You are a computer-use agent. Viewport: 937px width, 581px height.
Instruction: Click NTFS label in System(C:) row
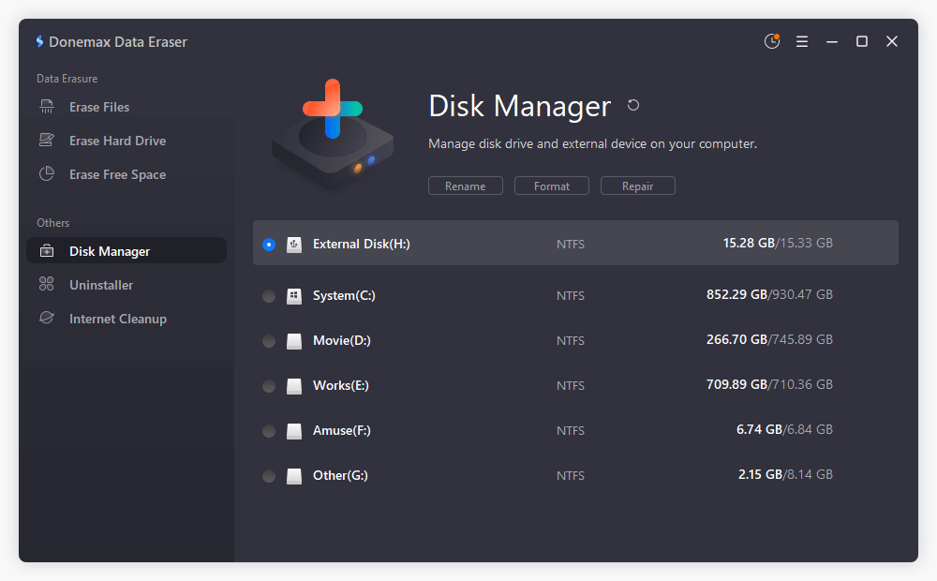click(570, 295)
